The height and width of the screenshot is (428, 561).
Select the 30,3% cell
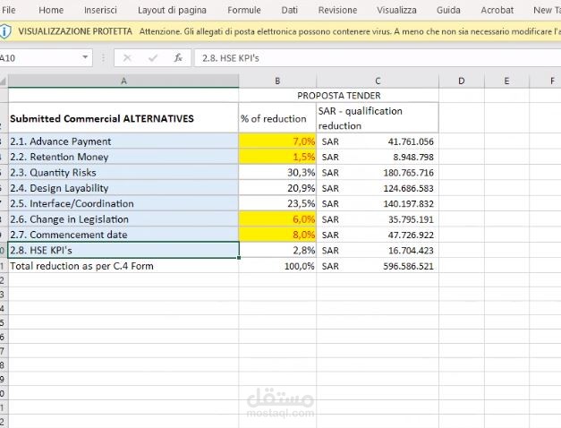tap(277, 172)
